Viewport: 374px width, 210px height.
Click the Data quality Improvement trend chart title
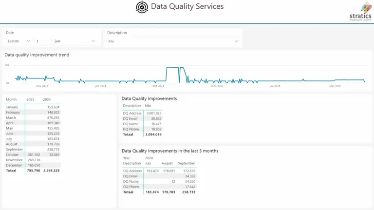coord(37,55)
